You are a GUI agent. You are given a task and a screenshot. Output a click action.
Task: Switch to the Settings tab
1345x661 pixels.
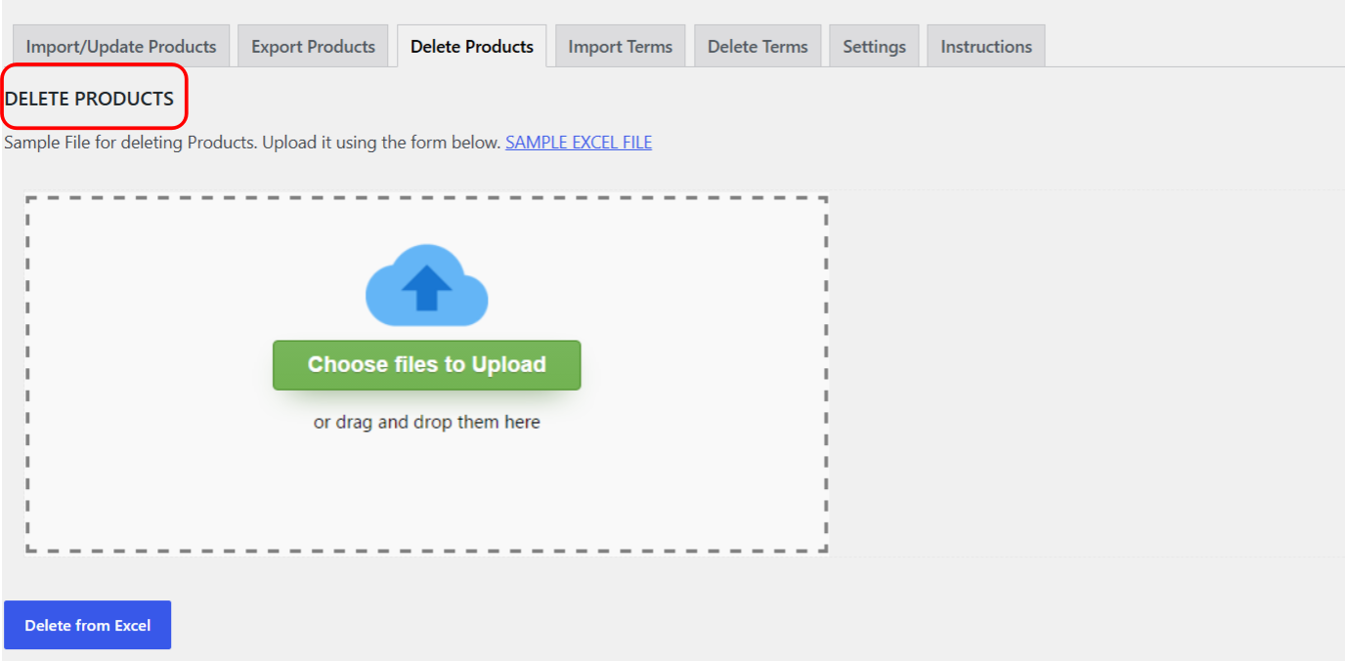click(x=874, y=46)
